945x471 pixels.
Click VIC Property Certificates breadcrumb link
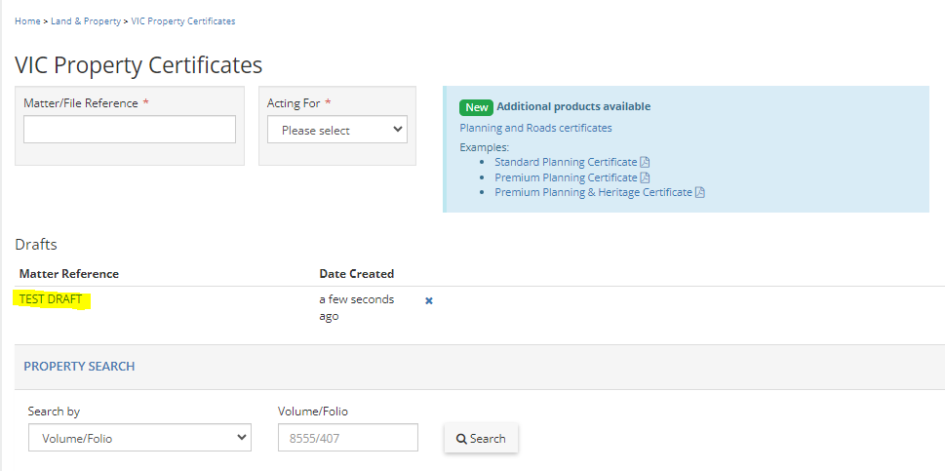click(183, 21)
